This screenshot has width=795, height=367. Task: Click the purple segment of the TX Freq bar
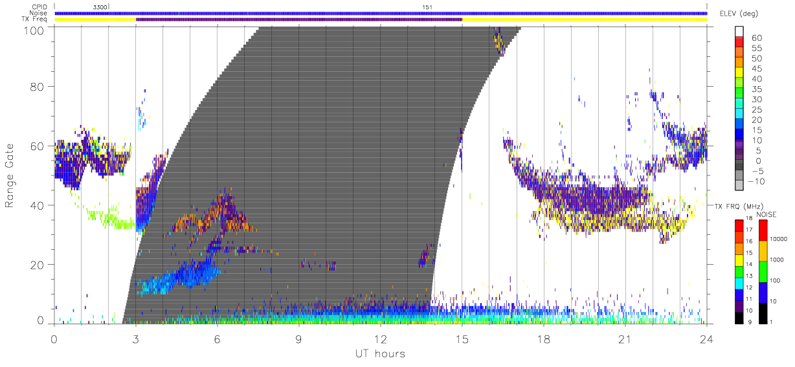point(299,19)
